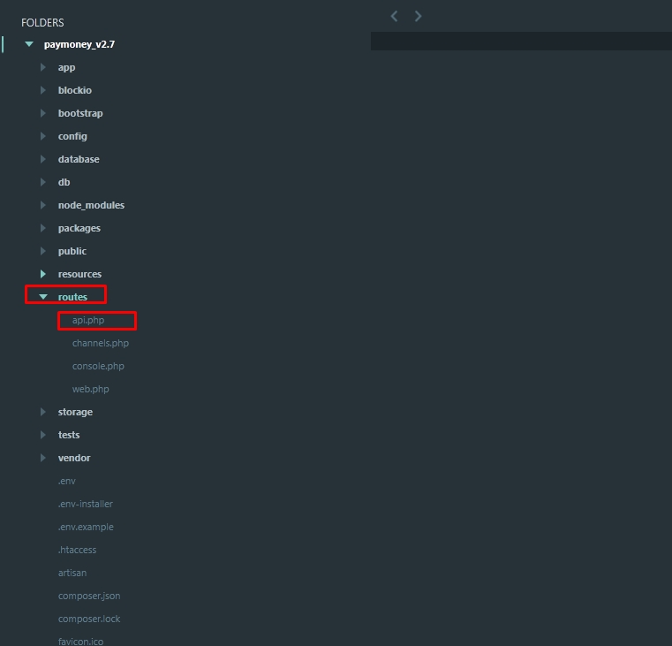672x646 pixels.
Task: Collapse the routes folder arrow
Action: [42, 297]
